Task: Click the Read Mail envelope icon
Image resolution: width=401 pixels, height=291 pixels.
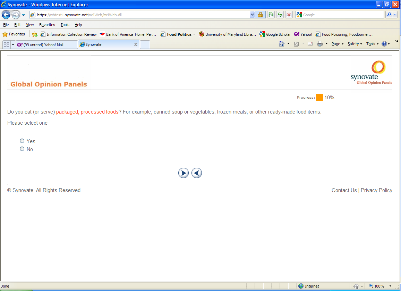Action: tap(310, 44)
